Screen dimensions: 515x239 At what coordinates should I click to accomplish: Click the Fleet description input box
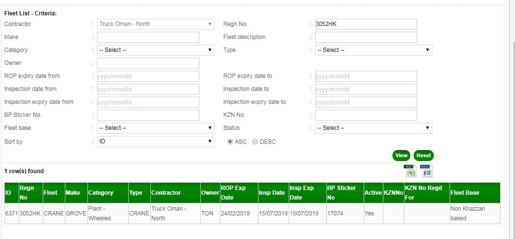[x=366, y=37]
